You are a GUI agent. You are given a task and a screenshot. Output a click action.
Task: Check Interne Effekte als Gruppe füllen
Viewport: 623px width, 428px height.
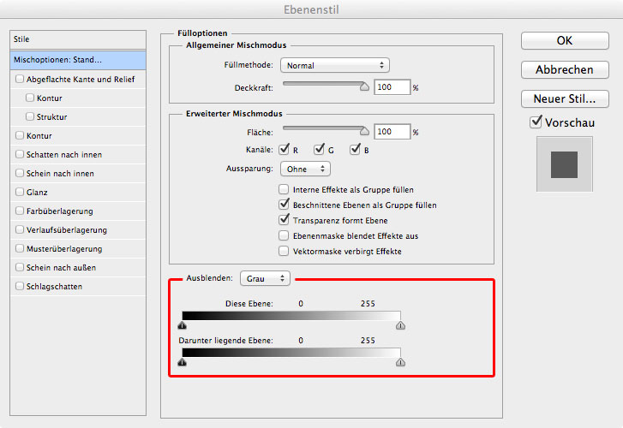coord(285,190)
